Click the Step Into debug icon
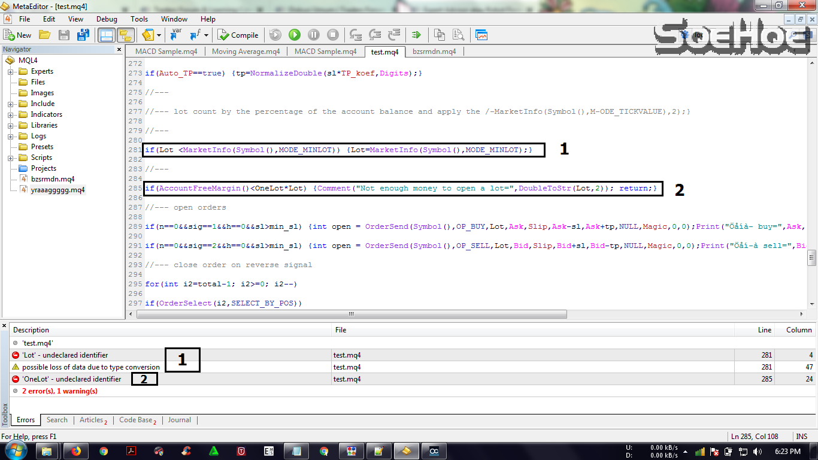The width and height of the screenshot is (818, 460). click(x=356, y=35)
